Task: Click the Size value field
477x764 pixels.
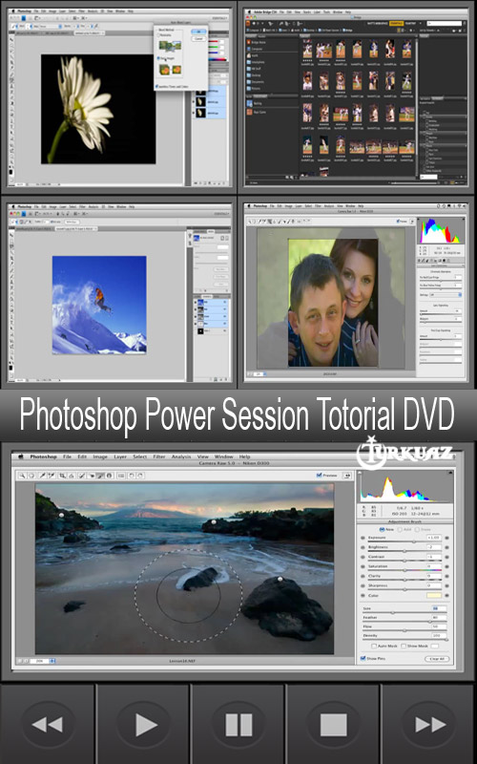Action: pos(439,608)
